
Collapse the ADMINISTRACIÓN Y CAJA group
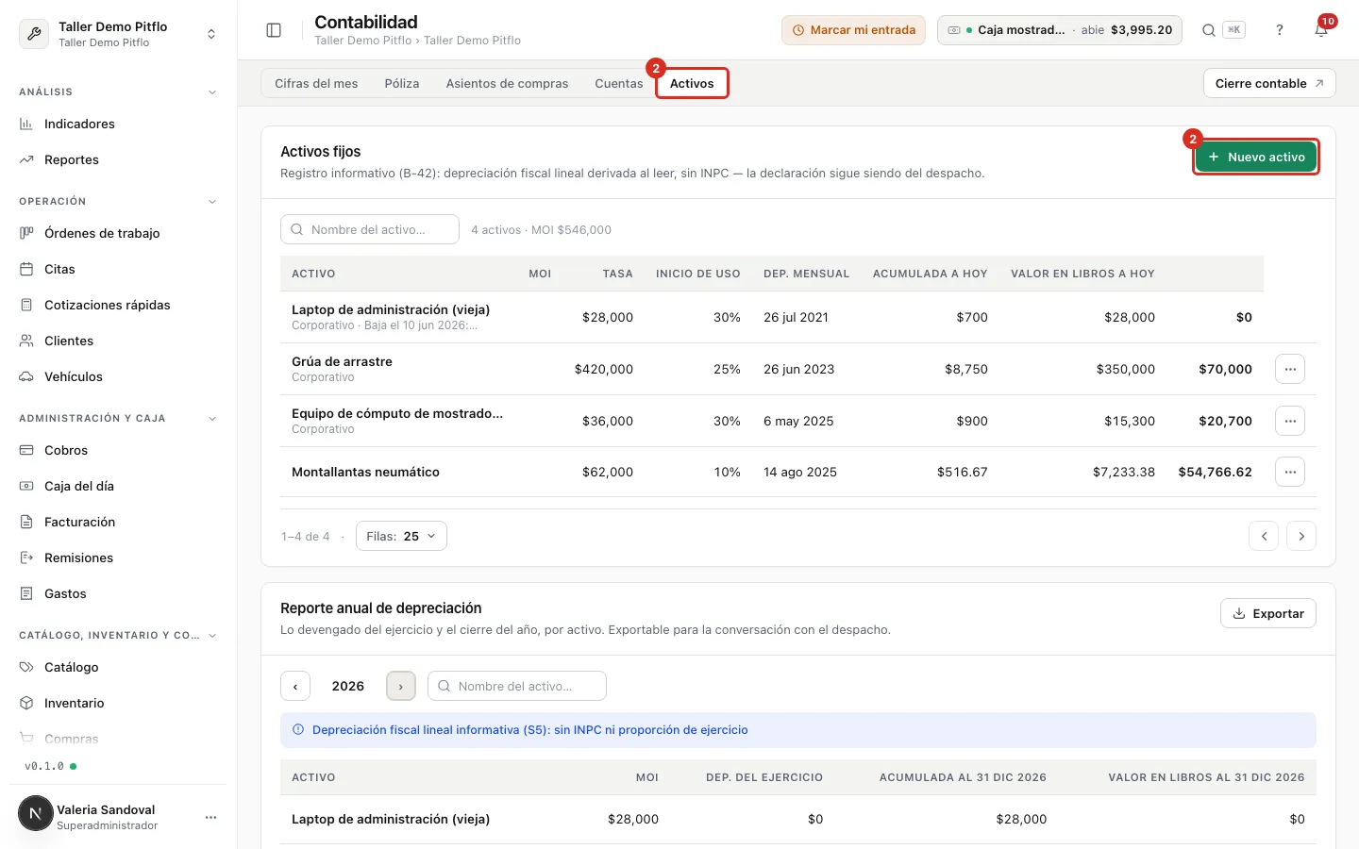[x=211, y=419]
